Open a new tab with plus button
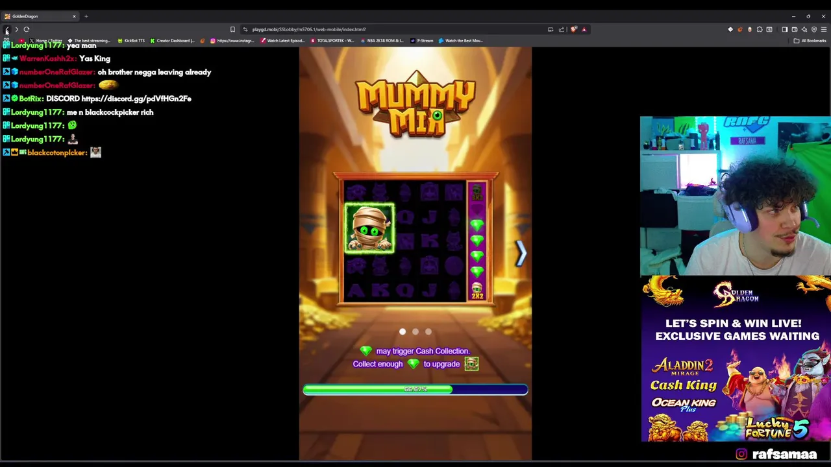 86,16
